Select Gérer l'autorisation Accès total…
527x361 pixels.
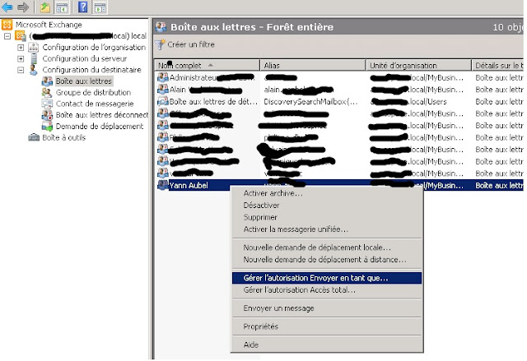(x=327, y=290)
